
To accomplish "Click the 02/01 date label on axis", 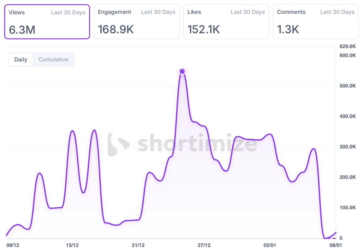I will click(x=270, y=245).
